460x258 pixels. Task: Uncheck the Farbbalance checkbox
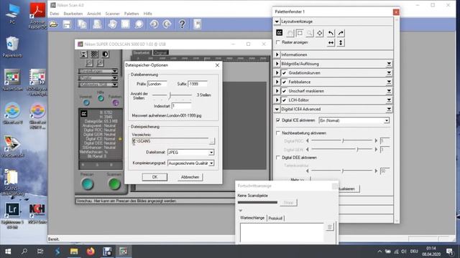(x=284, y=82)
